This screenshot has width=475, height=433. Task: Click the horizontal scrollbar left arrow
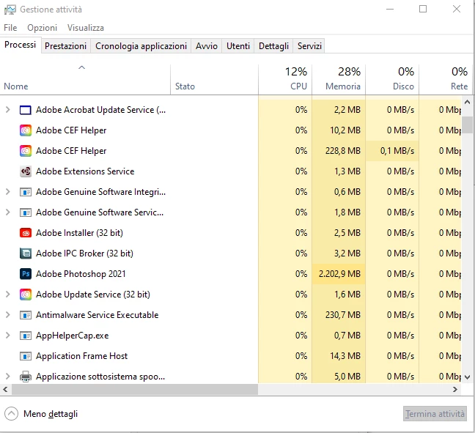[x=5, y=389]
